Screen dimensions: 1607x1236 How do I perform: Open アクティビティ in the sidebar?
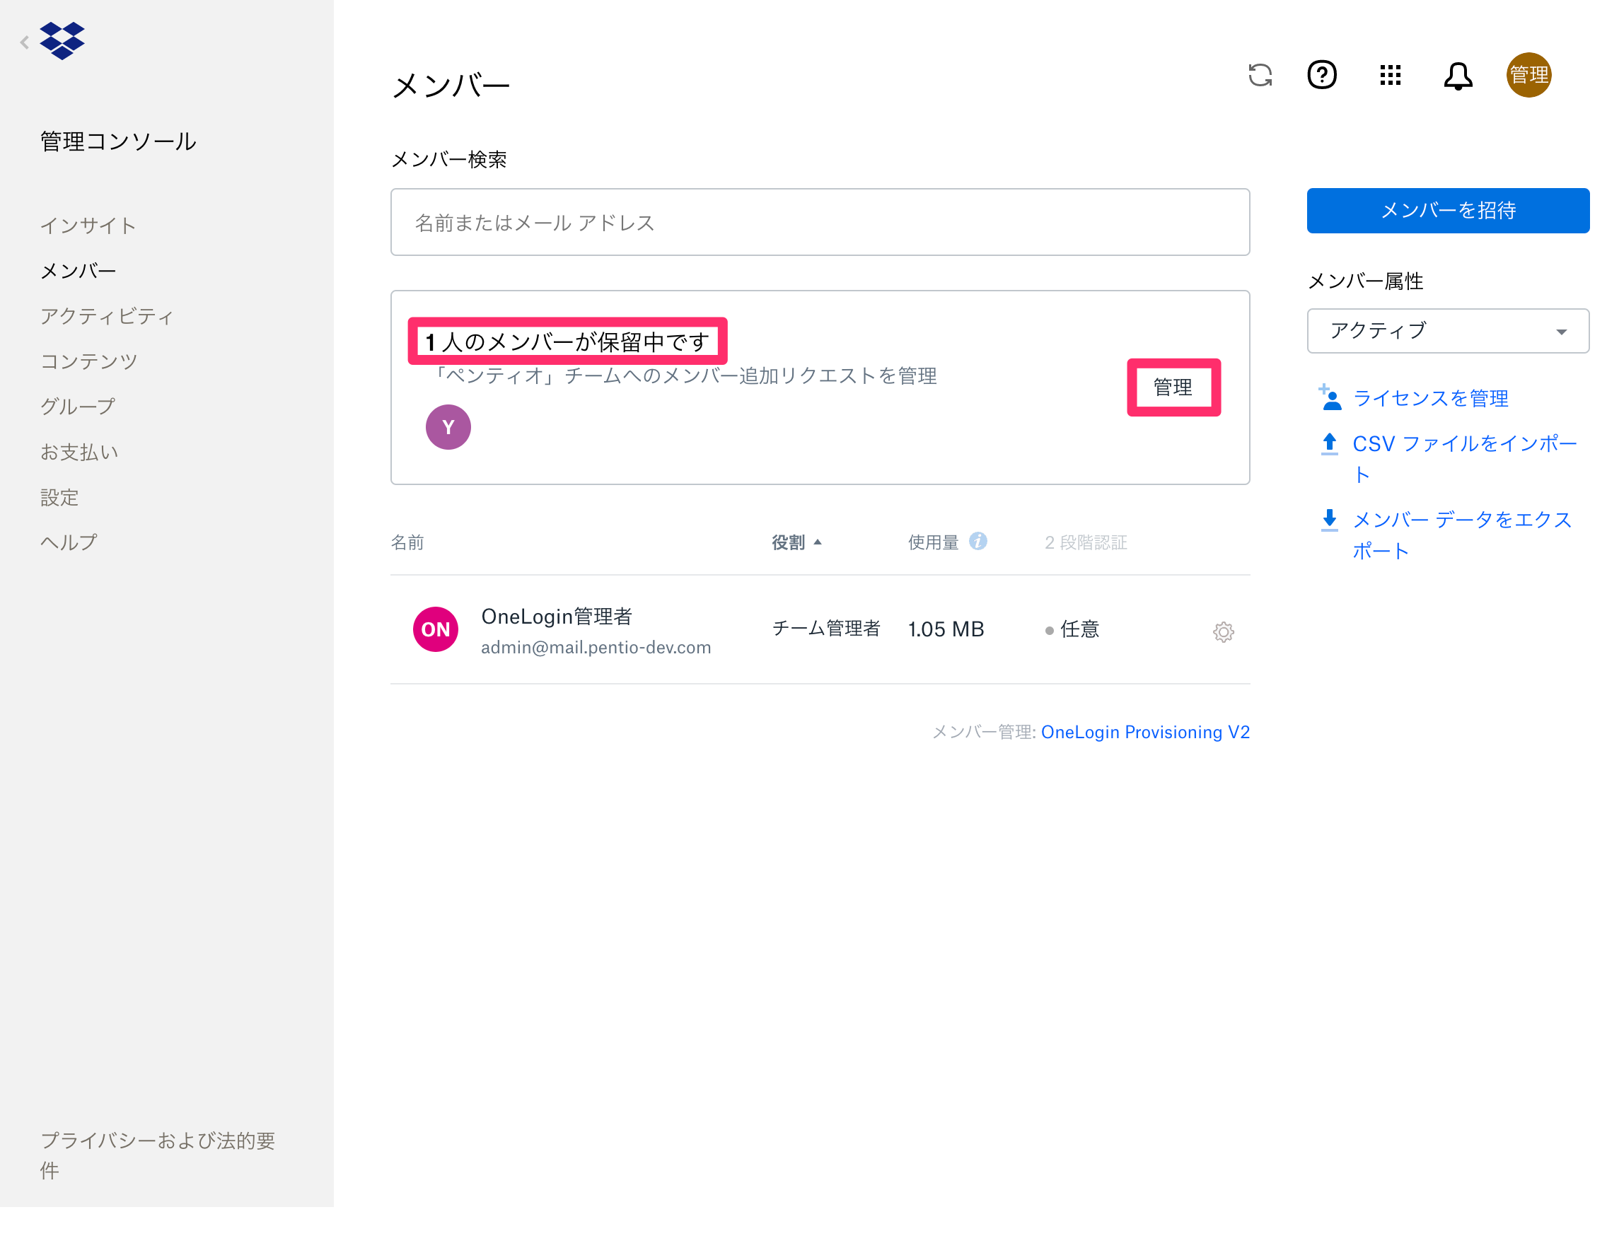pos(107,315)
